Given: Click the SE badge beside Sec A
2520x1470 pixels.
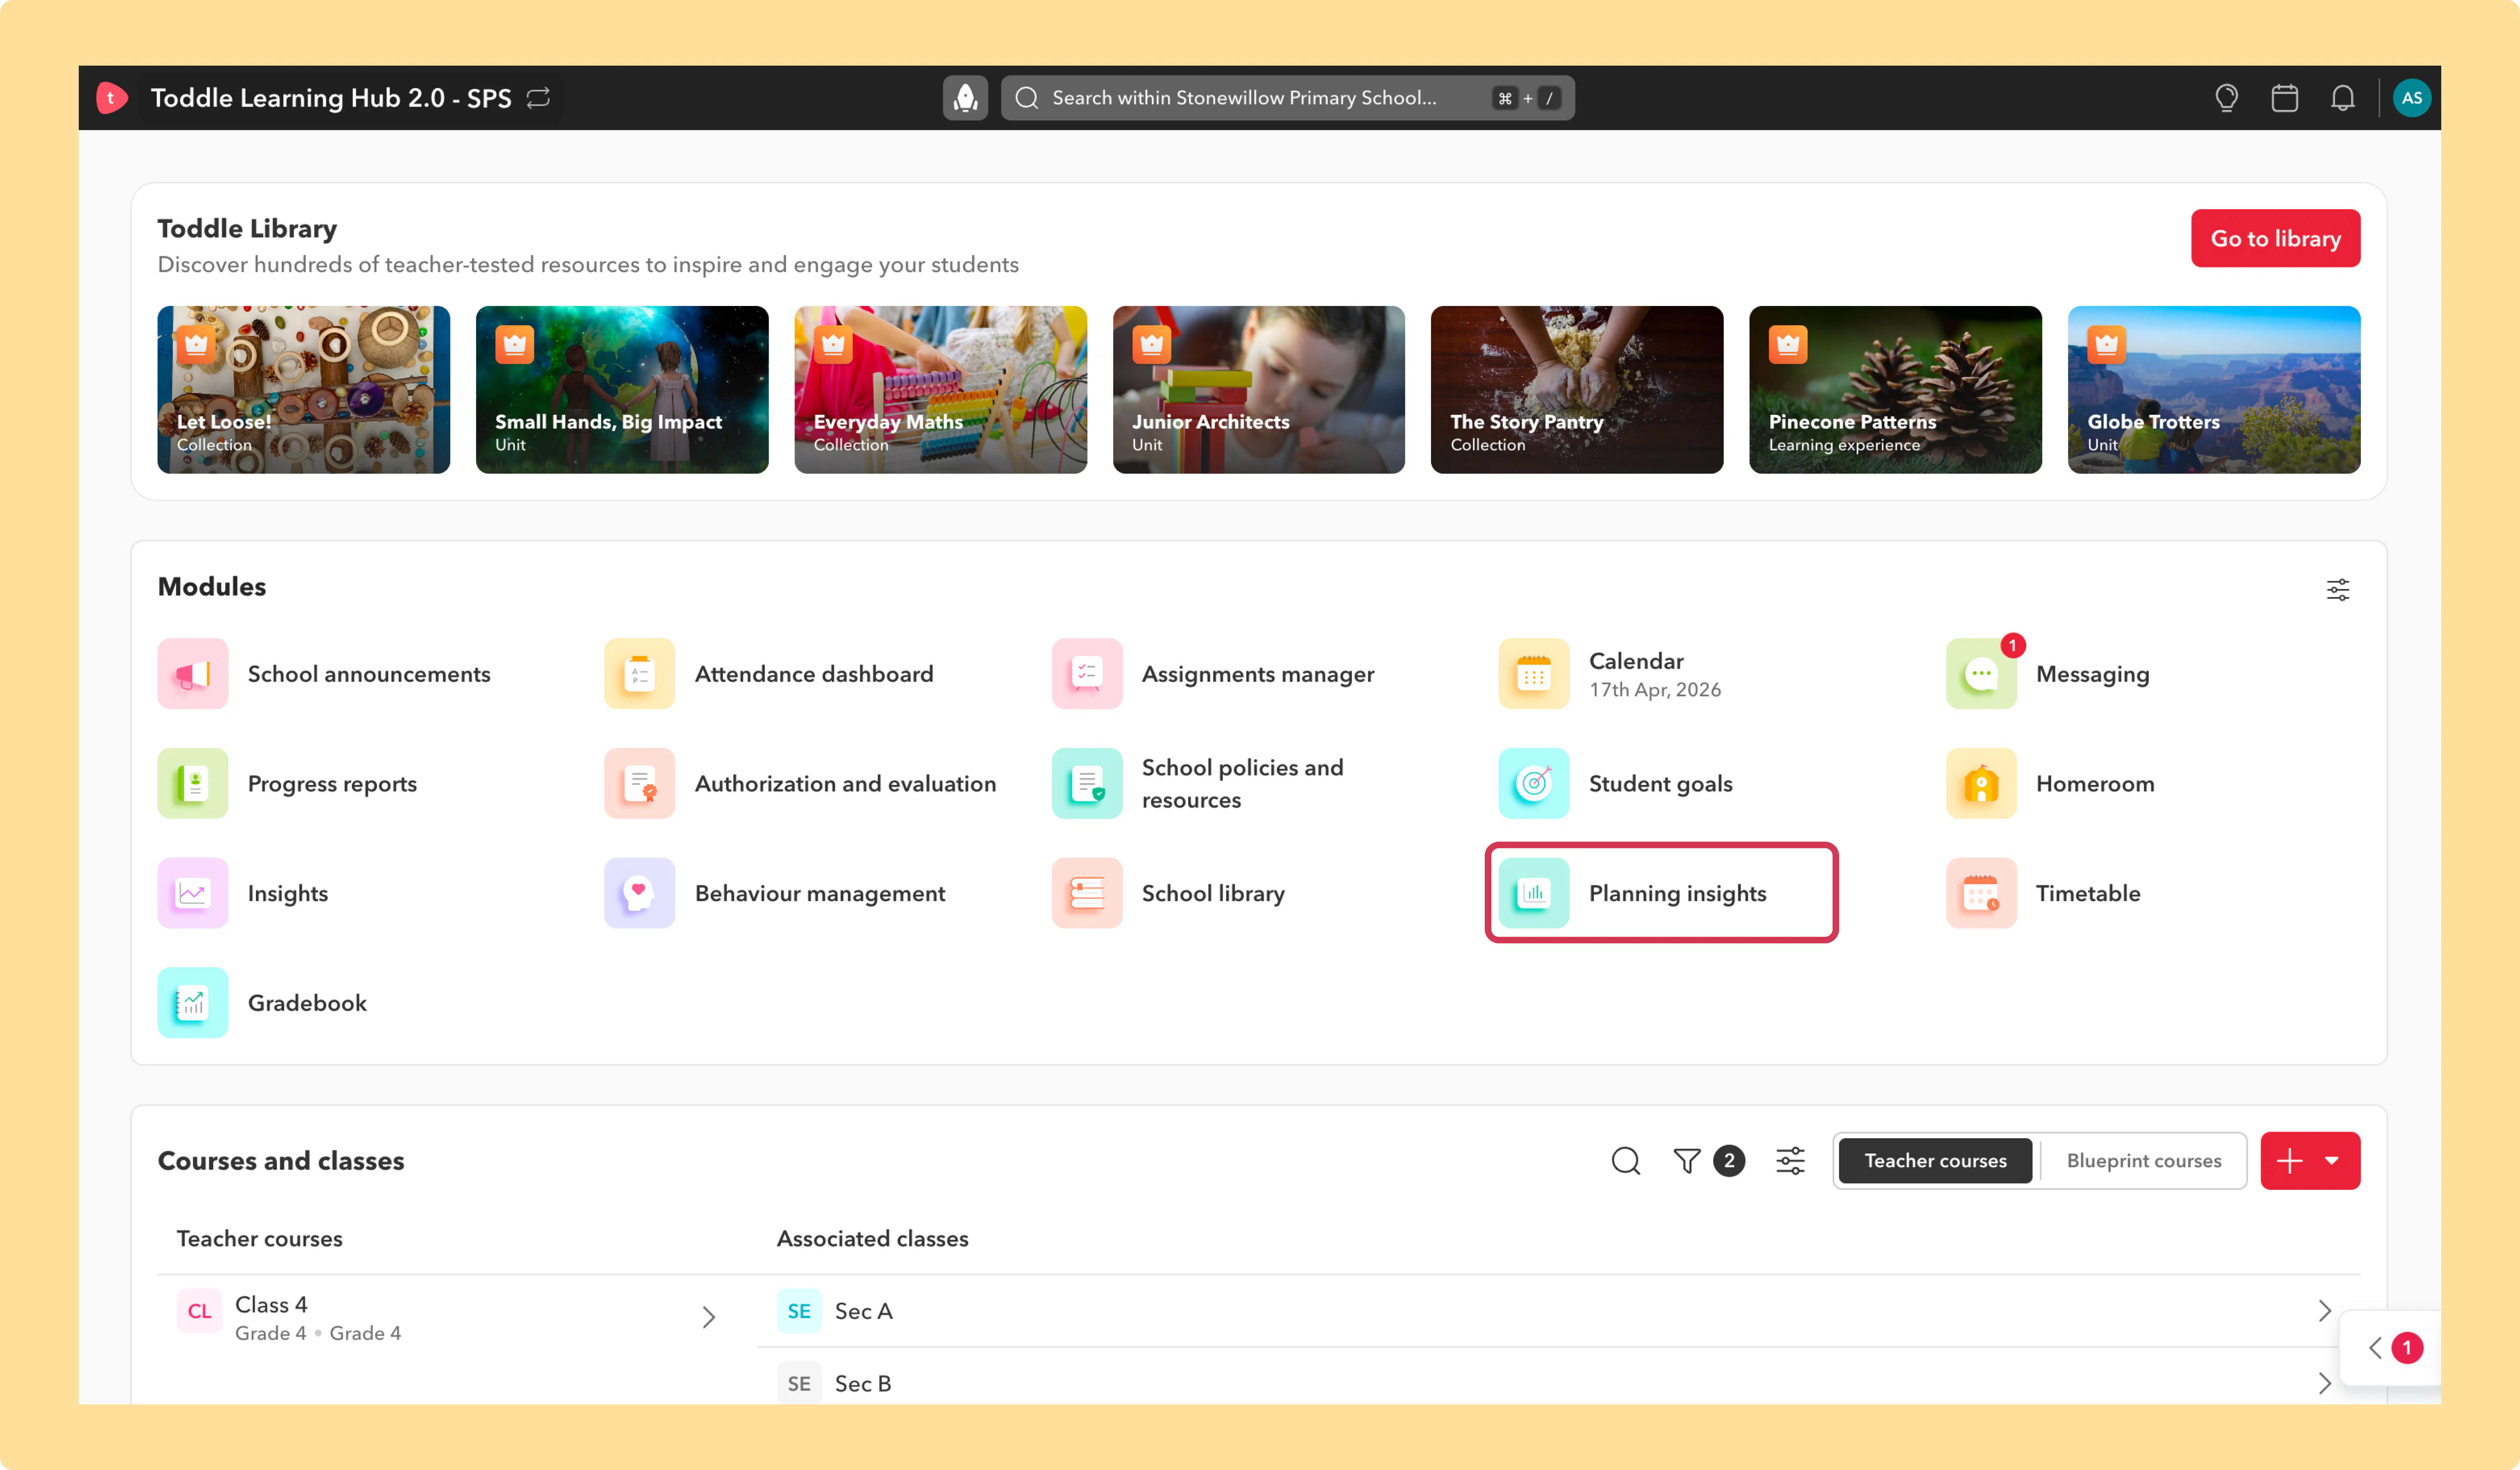Looking at the screenshot, I should click(799, 1311).
